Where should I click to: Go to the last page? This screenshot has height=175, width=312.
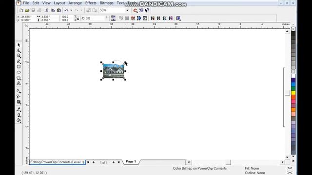[119, 162]
